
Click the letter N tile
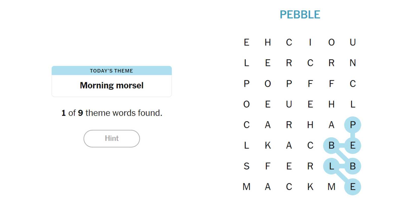pos(352,63)
